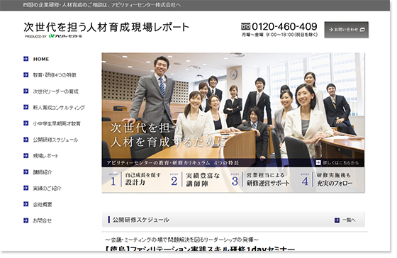Image resolution: width=397 pixels, height=258 pixels.
Task: Click arrow icon beside 講師紹介
Action: pos(26,172)
